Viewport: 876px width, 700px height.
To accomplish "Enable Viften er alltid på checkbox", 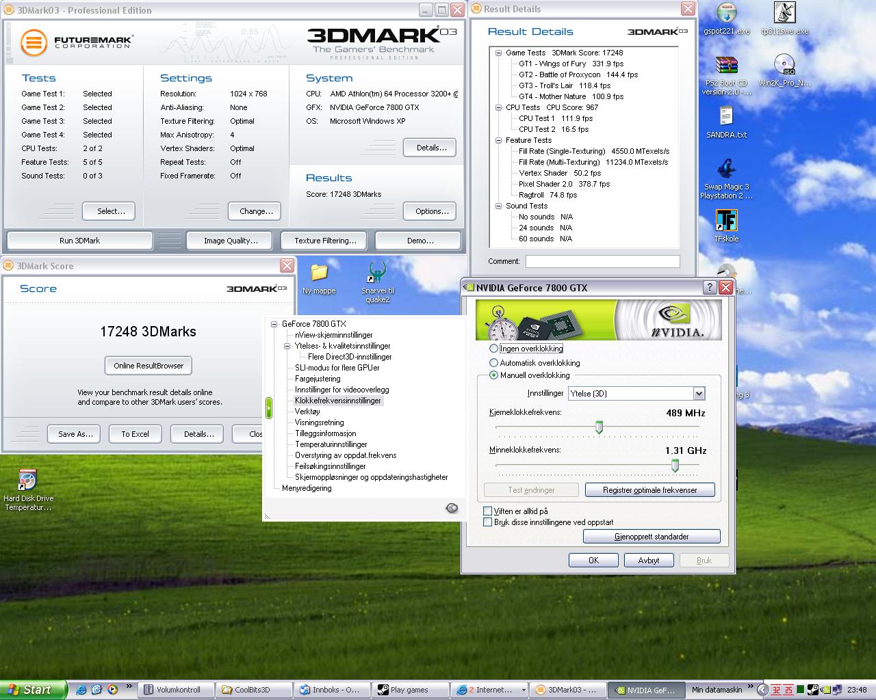I will [x=487, y=511].
